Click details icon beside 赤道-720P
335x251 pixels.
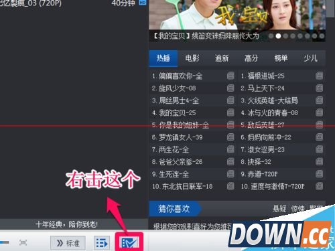320,174
